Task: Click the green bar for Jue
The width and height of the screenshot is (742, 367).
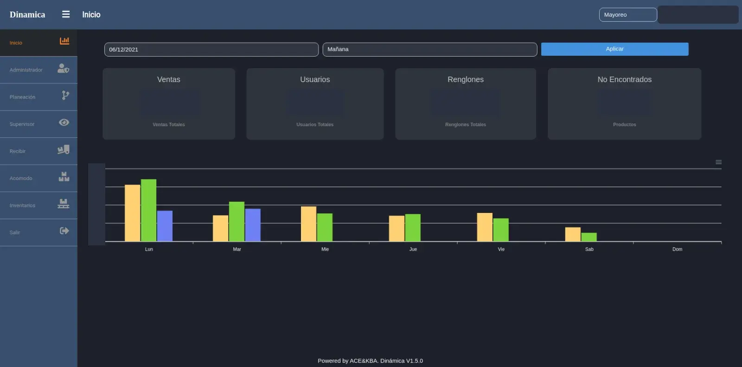Action: point(413,227)
